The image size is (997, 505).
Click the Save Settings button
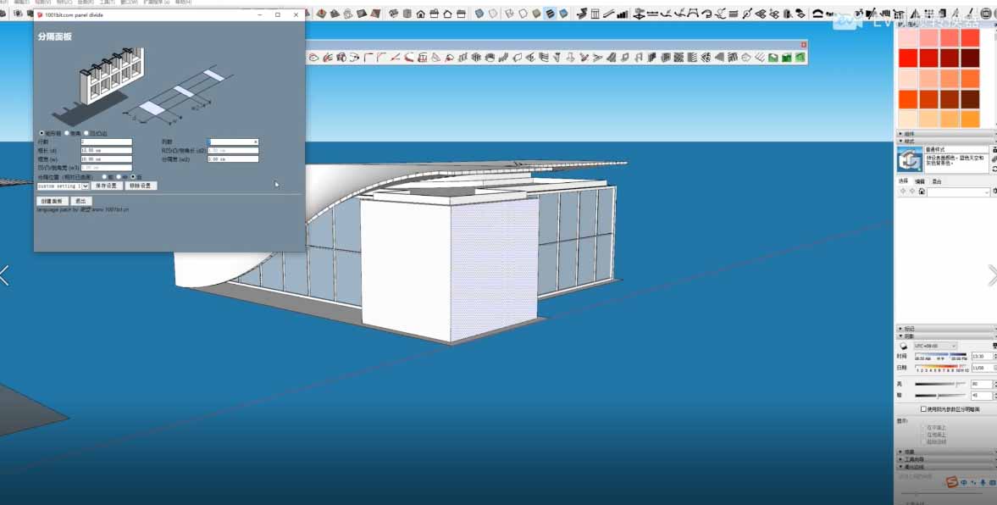[106, 186]
